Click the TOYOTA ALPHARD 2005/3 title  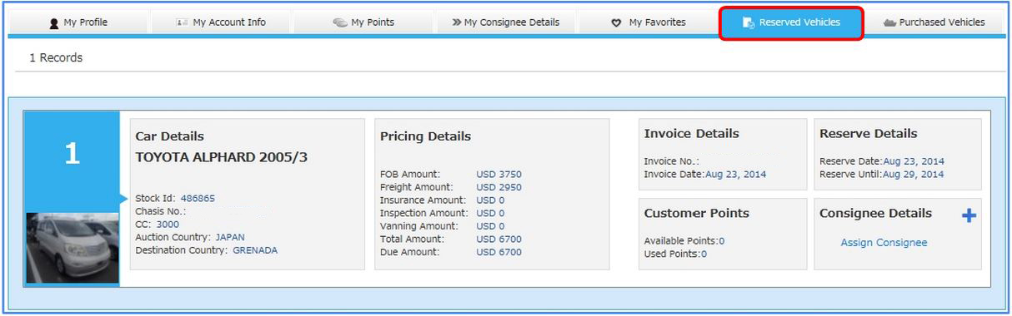click(x=221, y=156)
